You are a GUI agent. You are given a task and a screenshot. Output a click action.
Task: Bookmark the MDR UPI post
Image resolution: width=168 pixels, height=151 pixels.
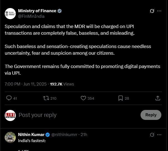121,98
